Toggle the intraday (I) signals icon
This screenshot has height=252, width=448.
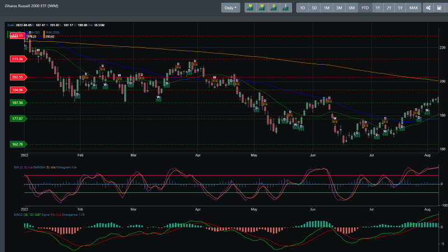[x=285, y=8]
